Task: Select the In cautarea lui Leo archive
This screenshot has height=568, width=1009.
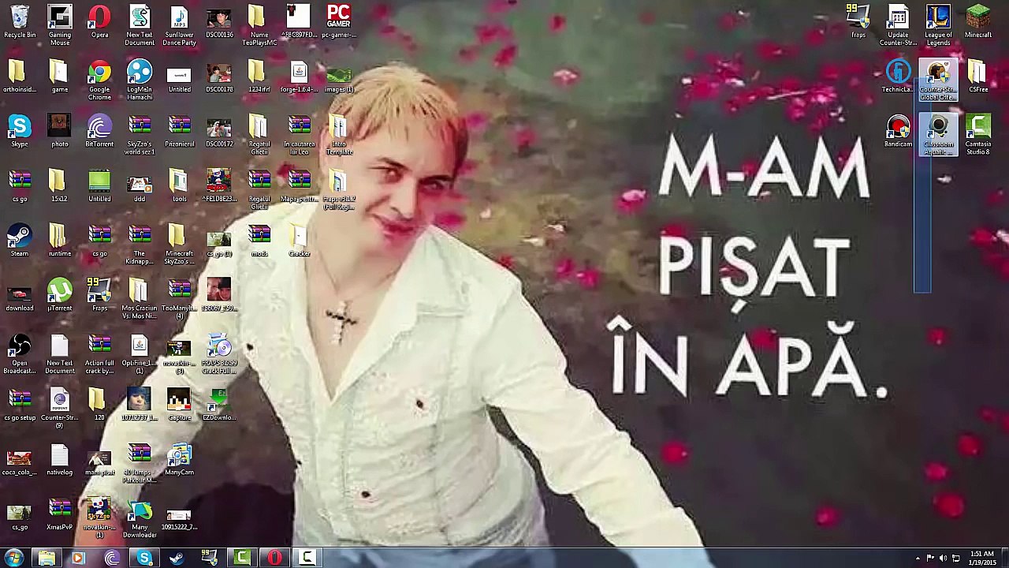Action: click(x=299, y=135)
